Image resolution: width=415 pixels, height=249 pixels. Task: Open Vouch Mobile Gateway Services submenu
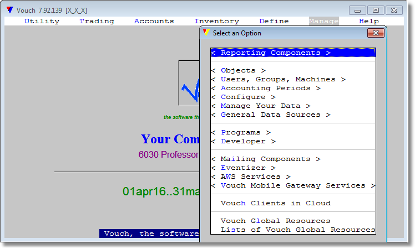pyautogui.click(x=293, y=185)
